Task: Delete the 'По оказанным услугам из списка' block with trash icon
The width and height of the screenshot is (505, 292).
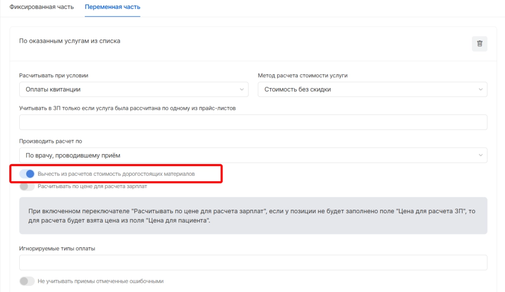Action: click(x=479, y=43)
